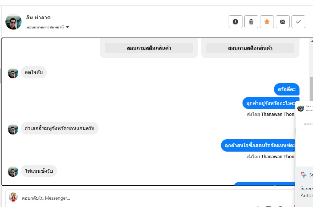This screenshot has height=207, width=313.
Task: Click the spam report exclamation icon
Action: (235, 22)
